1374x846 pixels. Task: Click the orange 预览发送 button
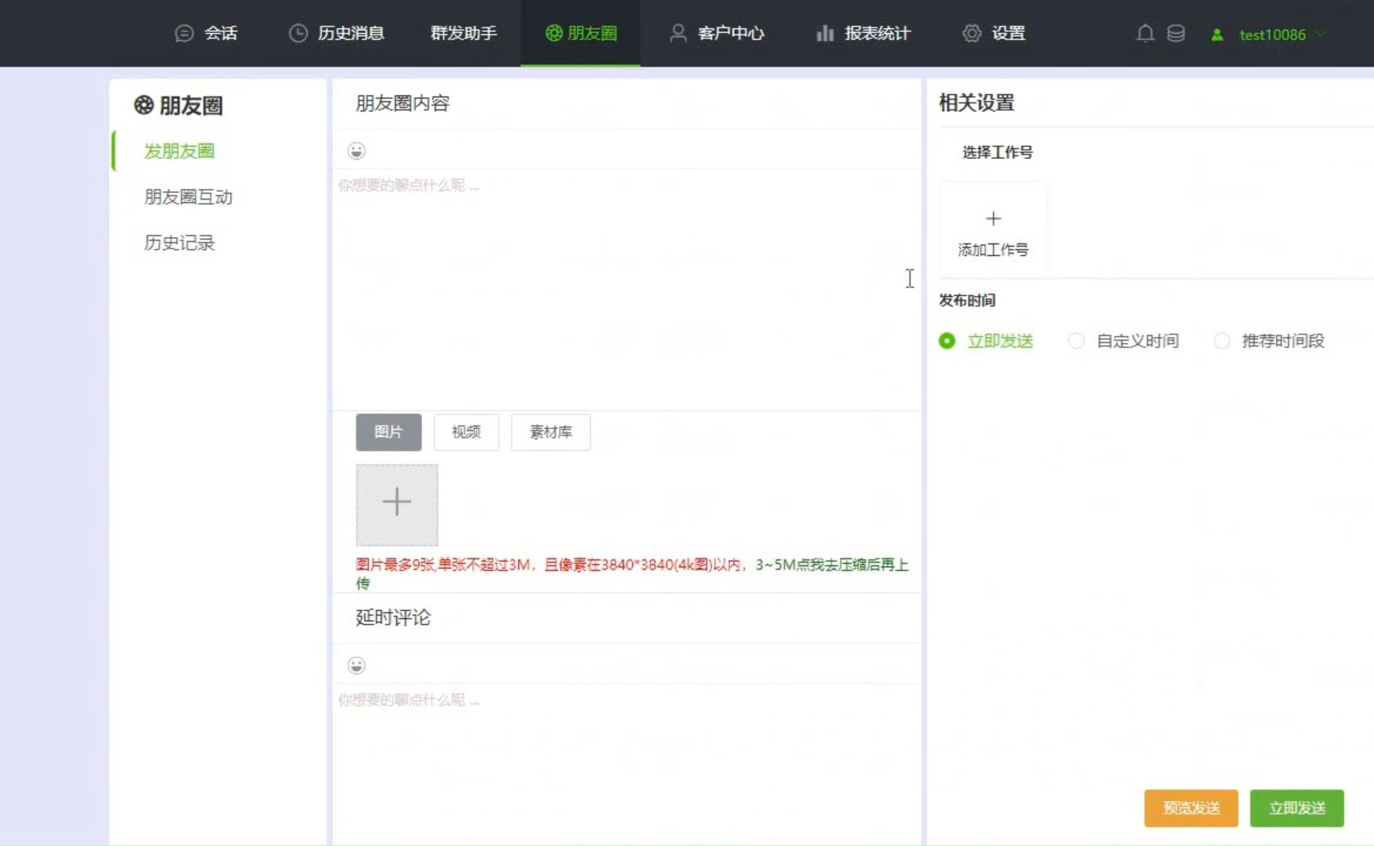(1191, 808)
